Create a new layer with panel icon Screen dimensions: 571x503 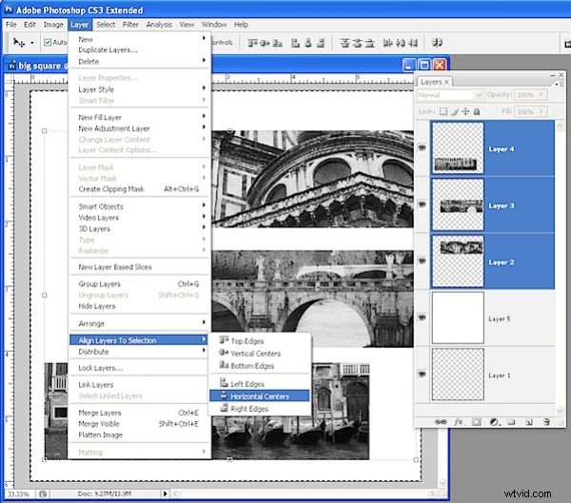click(x=528, y=421)
